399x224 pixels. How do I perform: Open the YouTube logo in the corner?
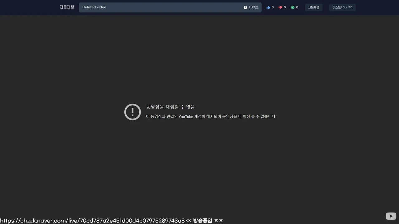[x=391, y=216]
